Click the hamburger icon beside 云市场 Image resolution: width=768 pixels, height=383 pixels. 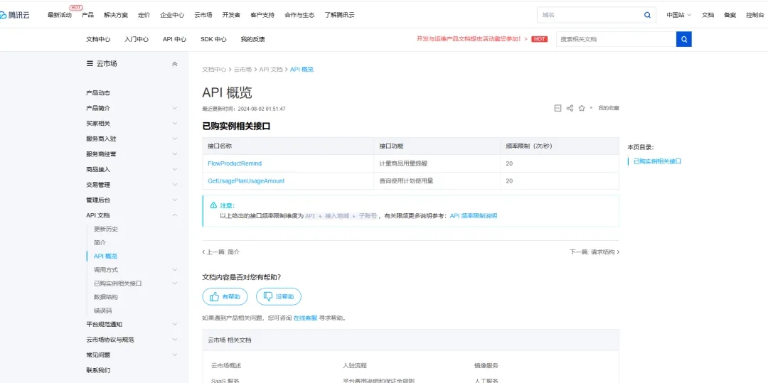click(90, 64)
